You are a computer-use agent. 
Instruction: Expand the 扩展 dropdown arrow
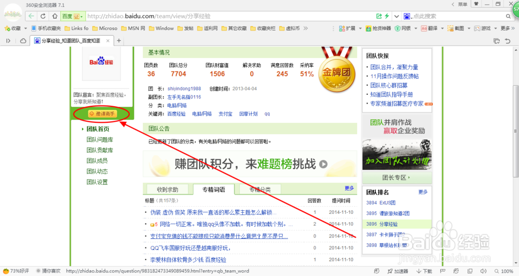(361, 28)
